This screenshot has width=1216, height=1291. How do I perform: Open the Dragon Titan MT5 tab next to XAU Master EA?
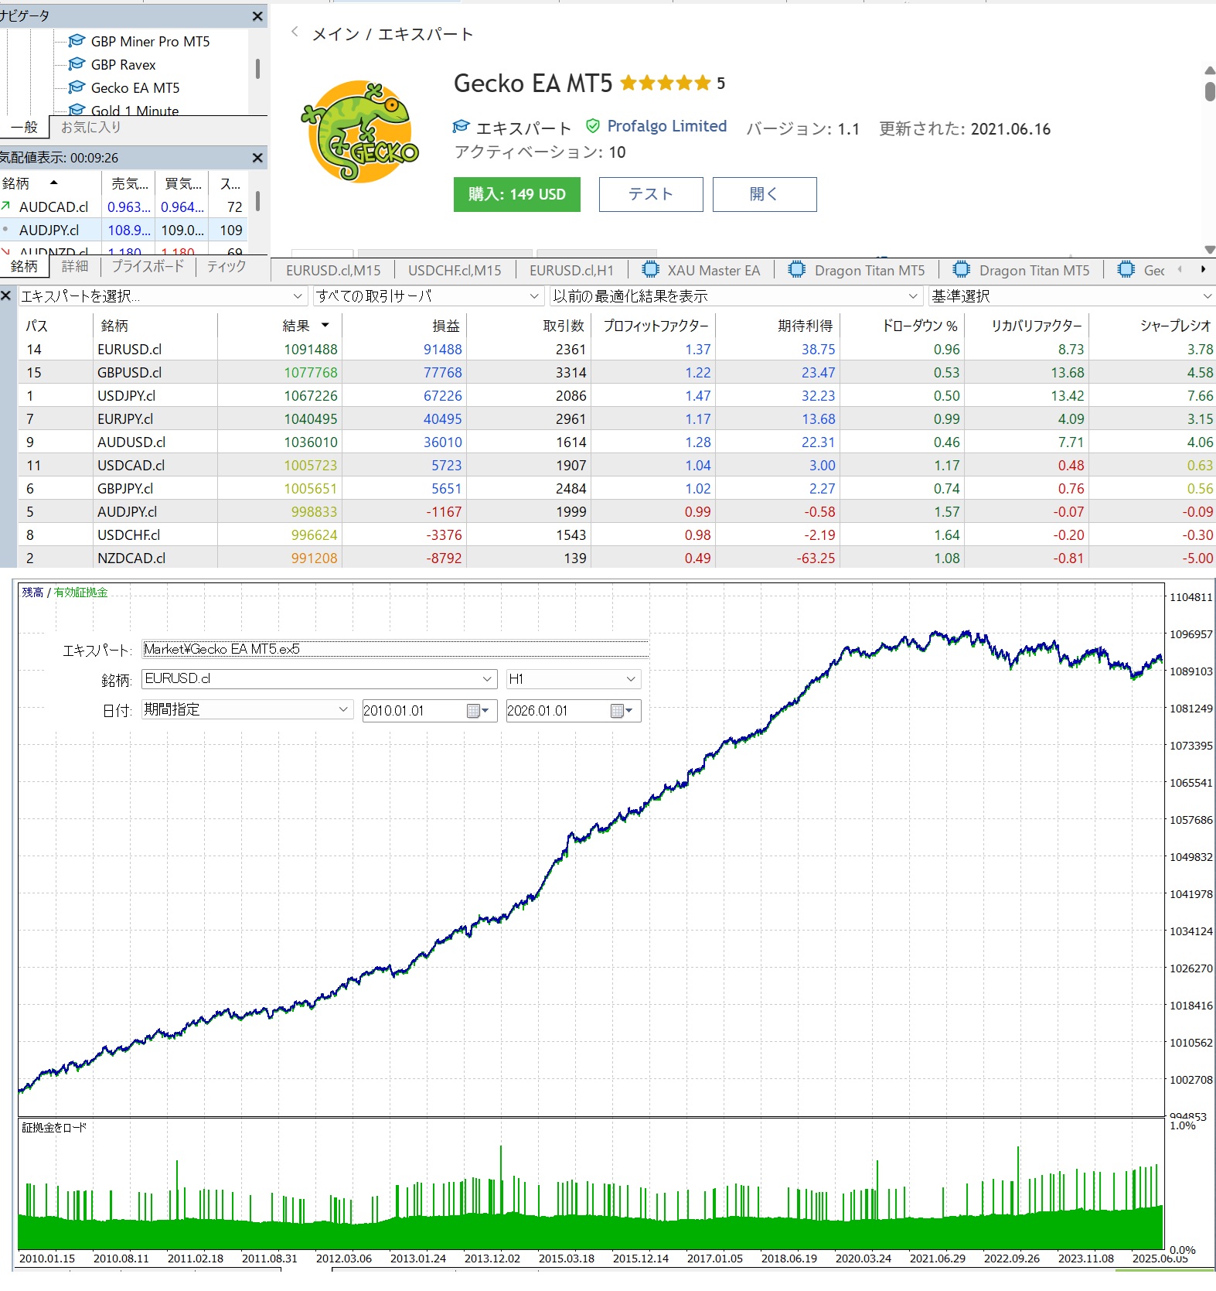(857, 270)
